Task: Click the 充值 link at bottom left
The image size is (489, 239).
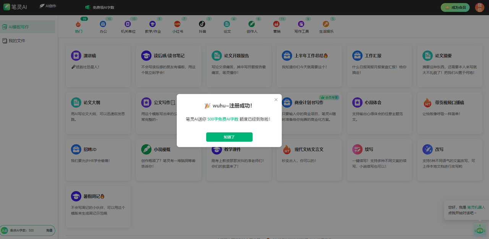Action: [x=49, y=230]
